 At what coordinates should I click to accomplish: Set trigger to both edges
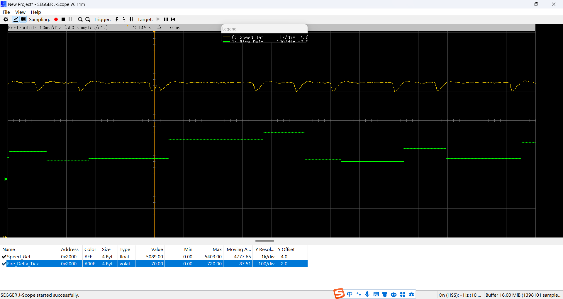pyautogui.click(x=131, y=19)
